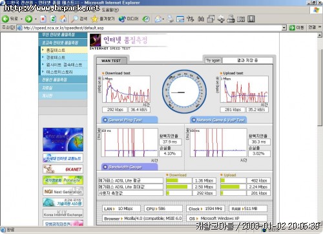Open the NGI Next Generation banner
The image size is (323, 234).
click(63, 191)
